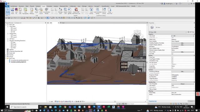
Task: Toggle the Annotation Crop checkbox
Action: click(x=172, y=61)
